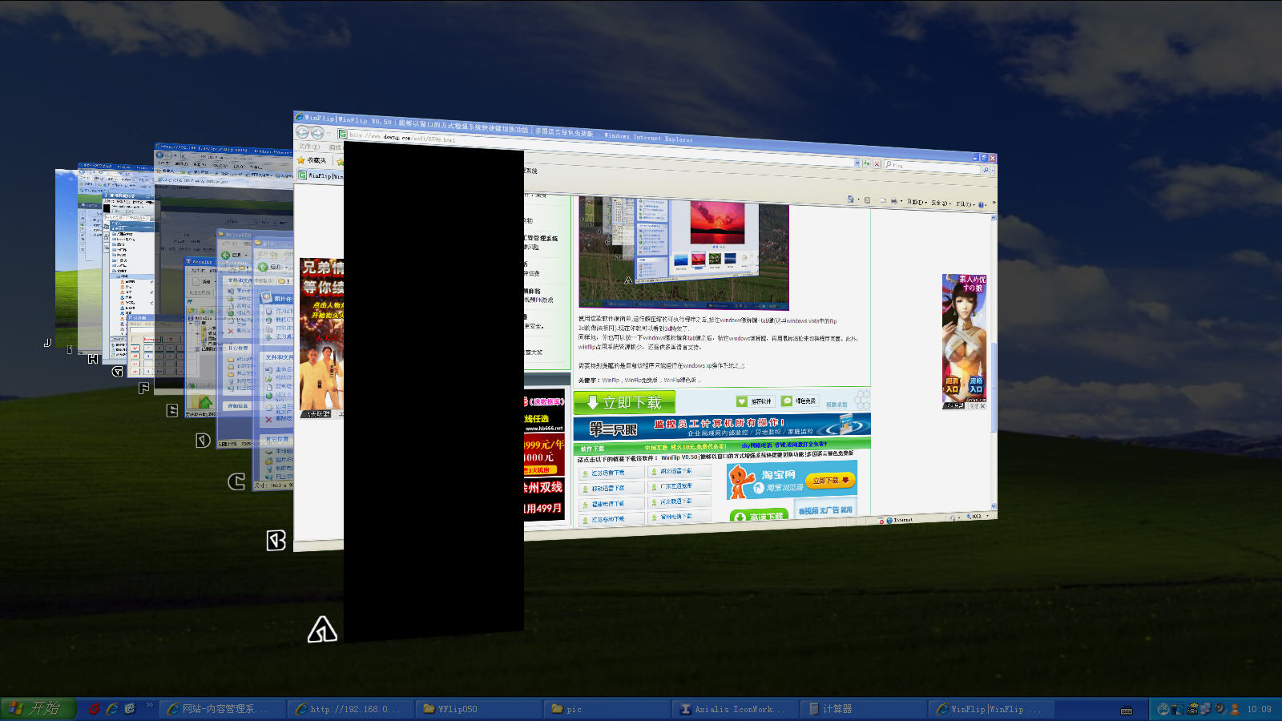Image resolution: width=1282 pixels, height=721 pixels.
Task: Open 文件 menu in IE
Action: [x=308, y=147]
